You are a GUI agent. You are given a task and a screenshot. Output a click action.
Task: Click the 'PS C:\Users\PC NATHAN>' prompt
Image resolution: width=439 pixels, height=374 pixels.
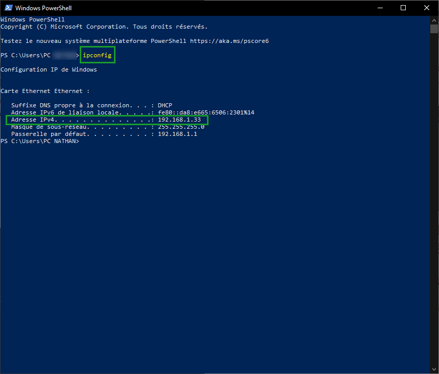click(x=40, y=141)
